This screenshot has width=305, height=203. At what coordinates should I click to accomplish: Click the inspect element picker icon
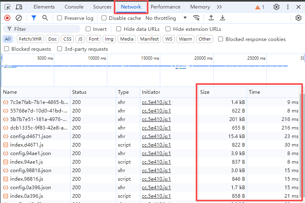(x=7, y=7)
